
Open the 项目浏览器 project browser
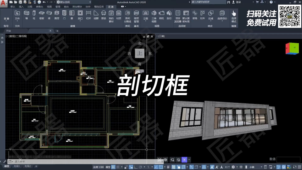point(178,16)
